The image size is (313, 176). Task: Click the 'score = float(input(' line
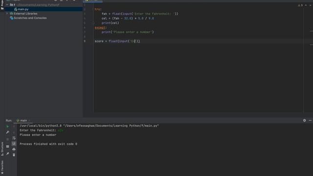(117, 41)
